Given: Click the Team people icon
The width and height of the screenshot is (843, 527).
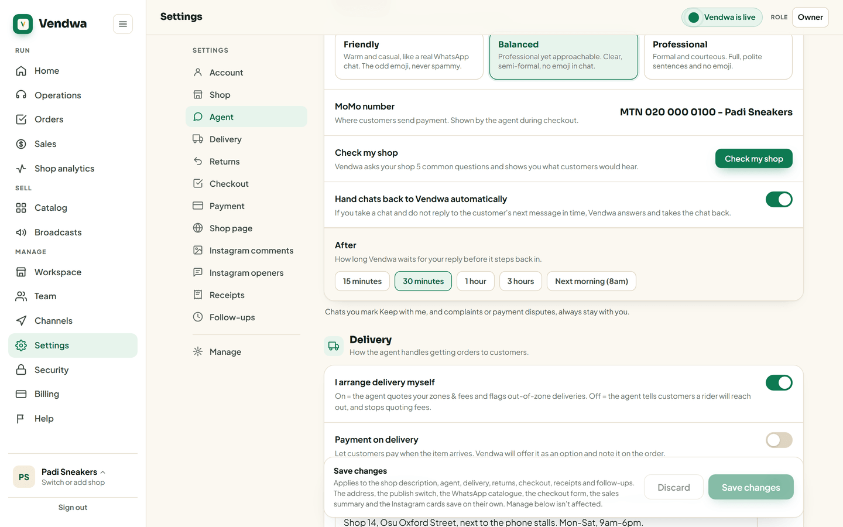Looking at the screenshot, I should pyautogui.click(x=21, y=296).
